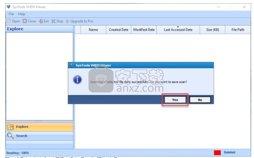Select the Search pane tab
254x158 pixels.
pos(39,136)
